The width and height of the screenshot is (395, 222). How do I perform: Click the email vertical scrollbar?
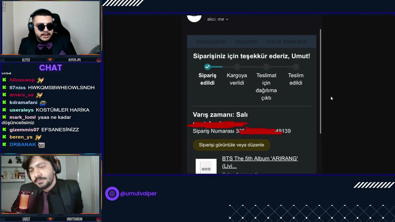tap(321, 81)
